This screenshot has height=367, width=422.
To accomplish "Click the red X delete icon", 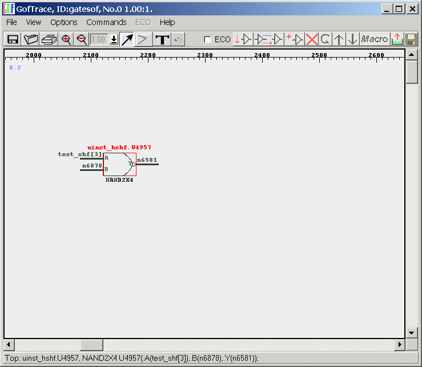I will tap(312, 39).
